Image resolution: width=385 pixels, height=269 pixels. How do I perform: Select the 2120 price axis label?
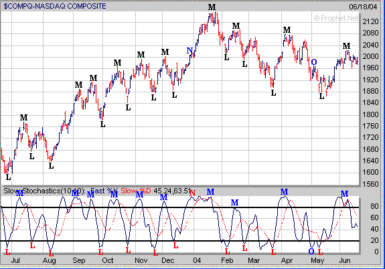tap(370, 22)
